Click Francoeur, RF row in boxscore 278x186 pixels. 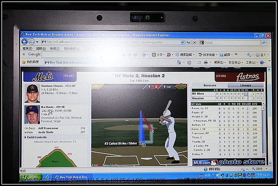pos(226,133)
